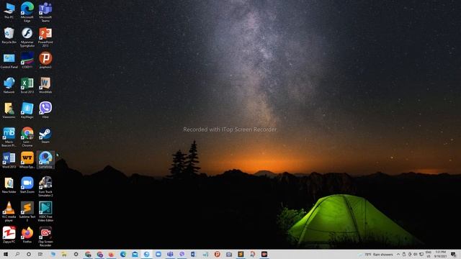The image size is (461, 259).
Task: Select the yellow WT desktop shortcut
Action: pyautogui.click(x=27, y=160)
